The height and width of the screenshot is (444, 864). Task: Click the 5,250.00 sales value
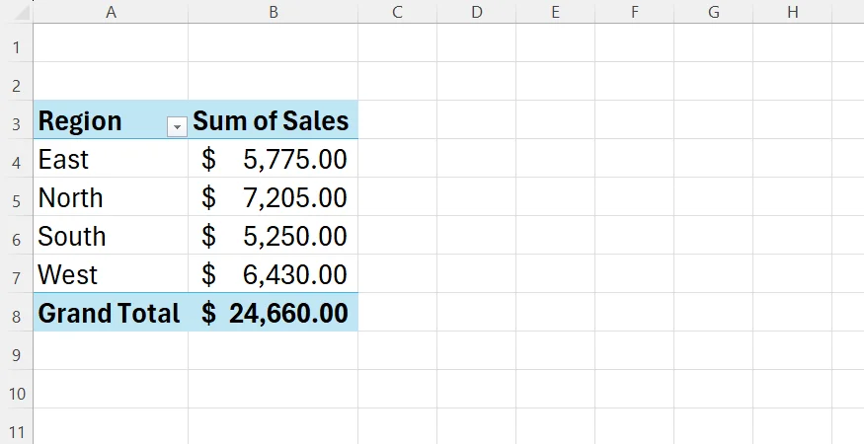coord(295,237)
